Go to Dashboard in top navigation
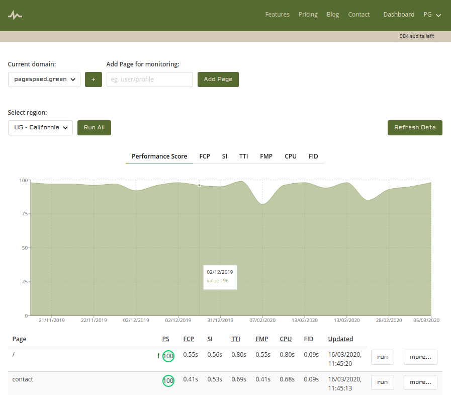 pos(399,15)
